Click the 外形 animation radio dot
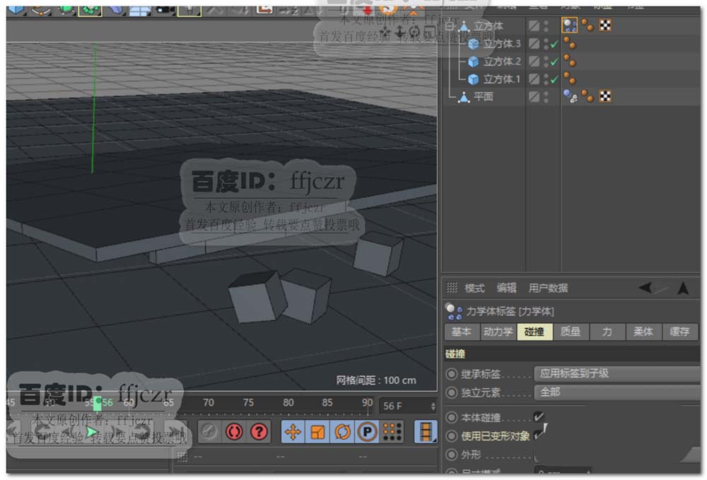Image resolution: width=707 pixels, height=480 pixels. click(451, 455)
